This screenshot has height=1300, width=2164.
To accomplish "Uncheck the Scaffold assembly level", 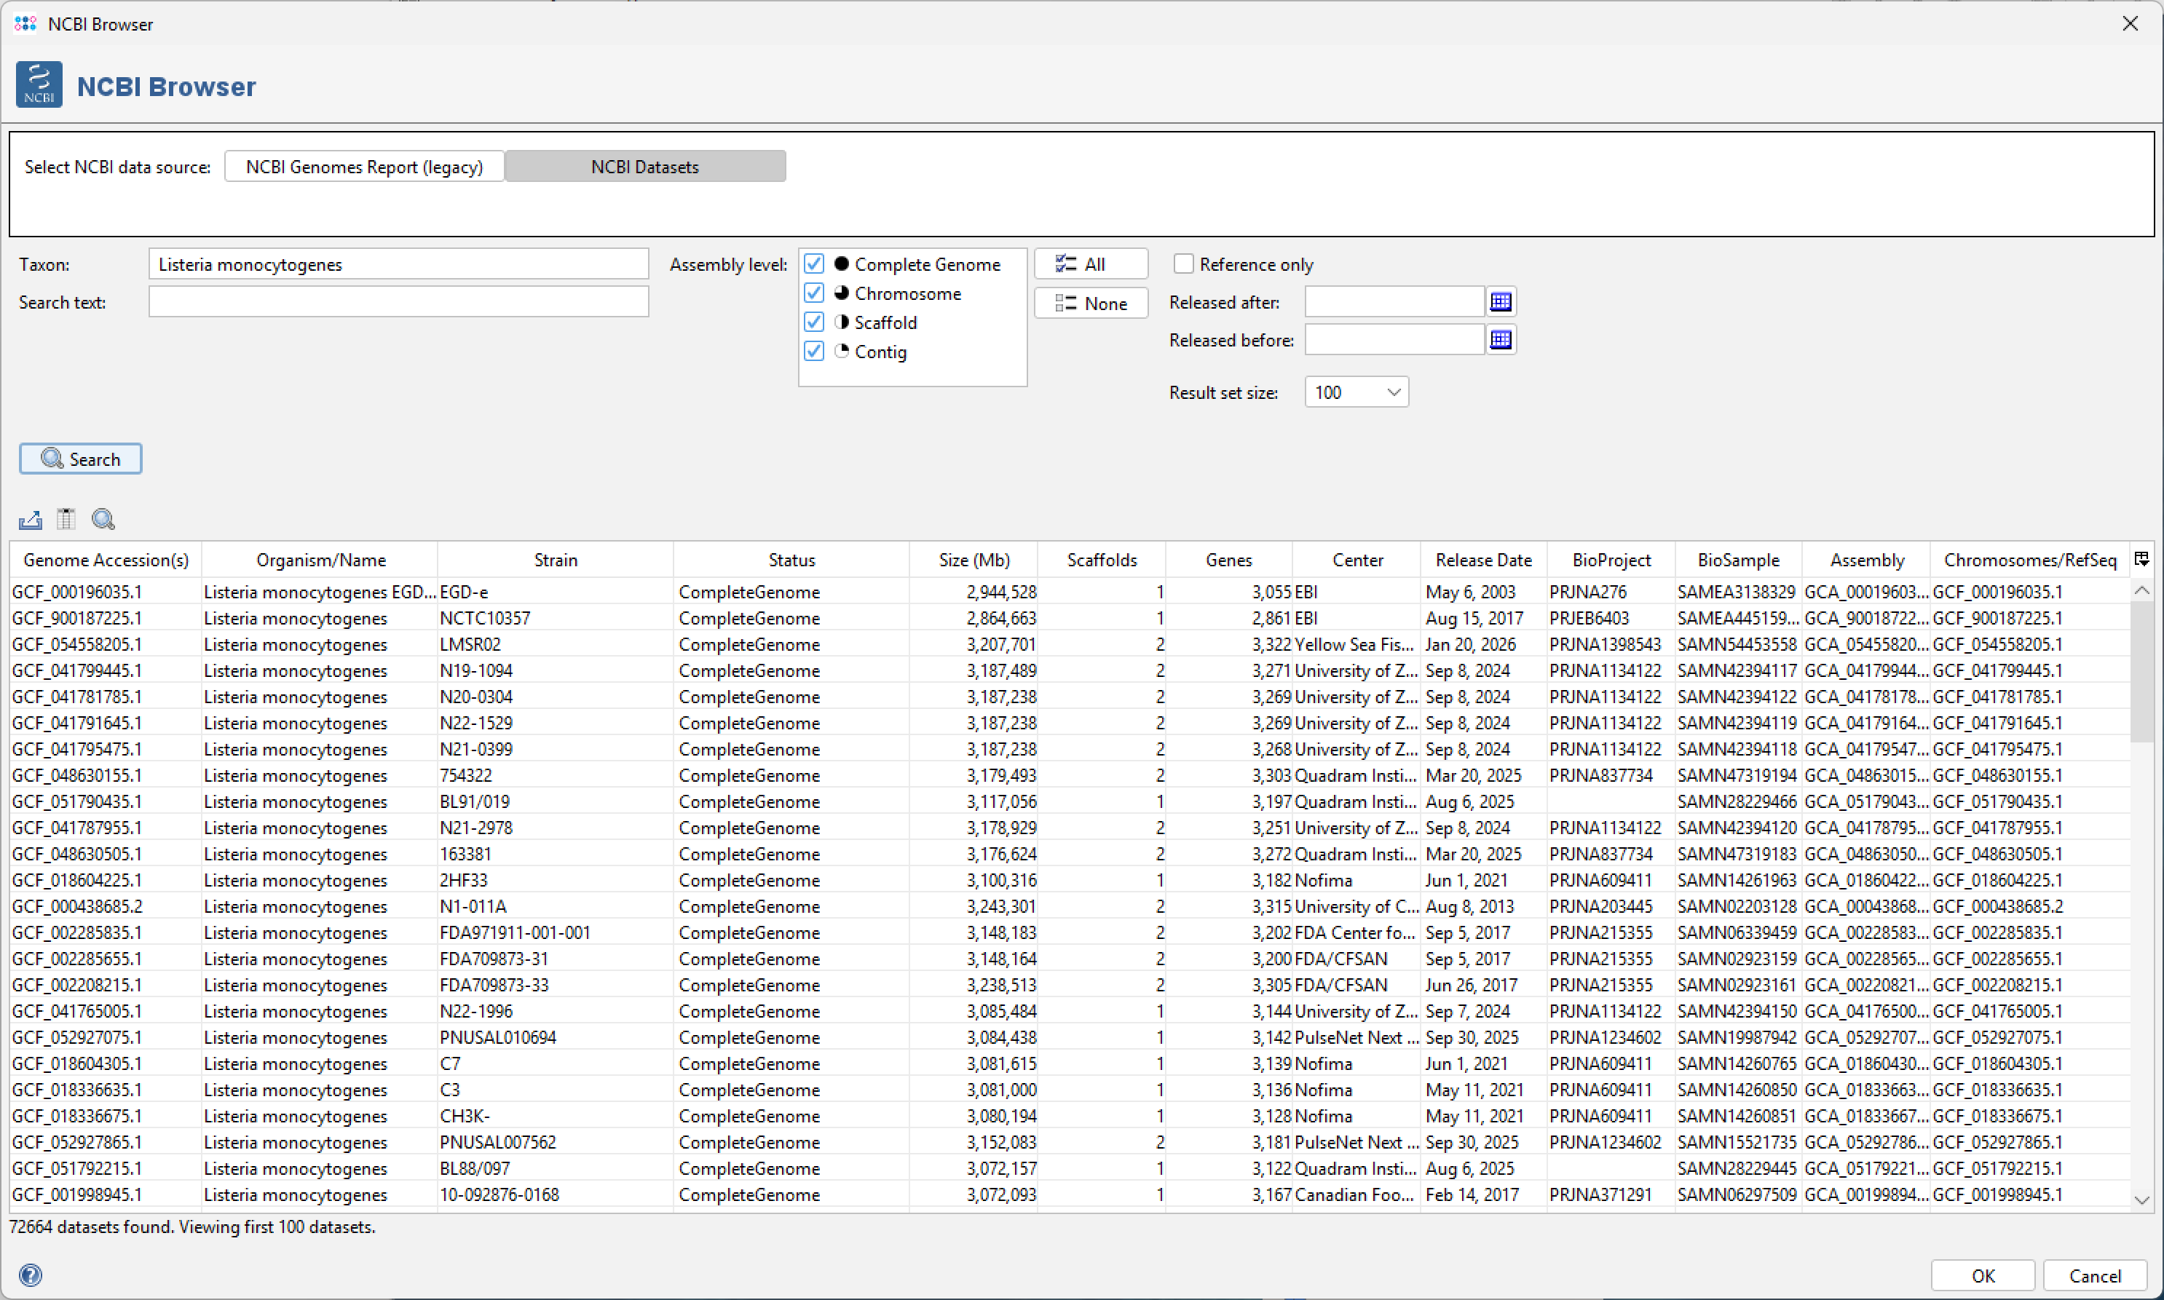I will (x=814, y=322).
